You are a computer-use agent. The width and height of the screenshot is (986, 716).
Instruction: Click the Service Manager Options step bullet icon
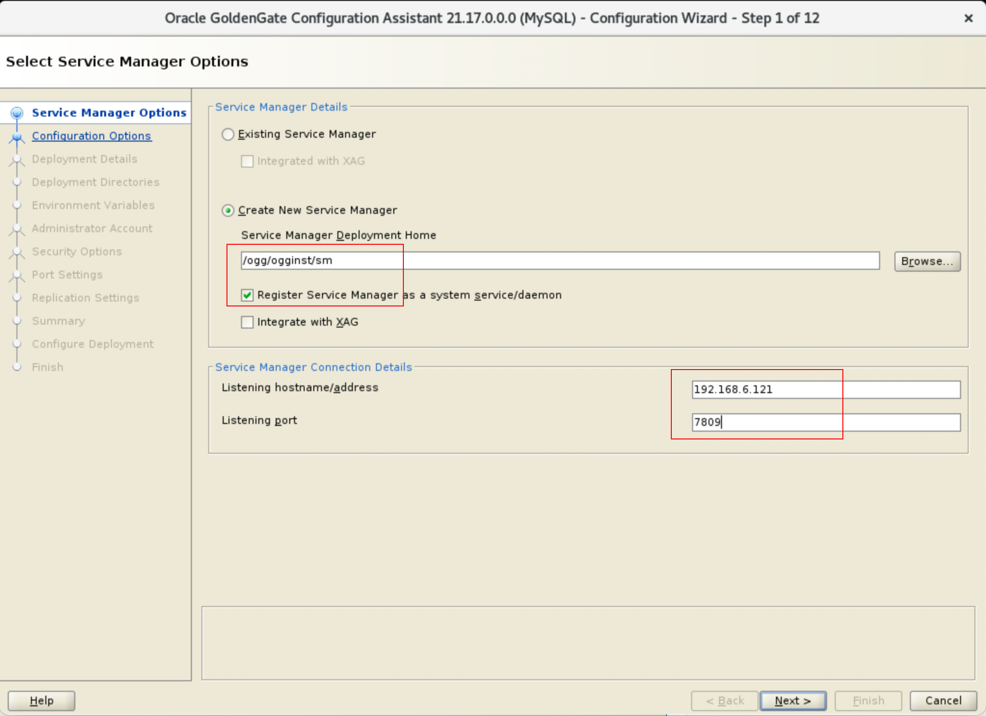[x=17, y=113]
